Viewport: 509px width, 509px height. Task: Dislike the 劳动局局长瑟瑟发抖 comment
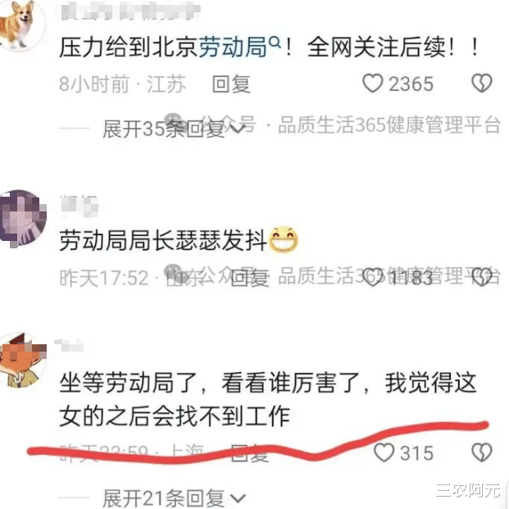(482, 277)
